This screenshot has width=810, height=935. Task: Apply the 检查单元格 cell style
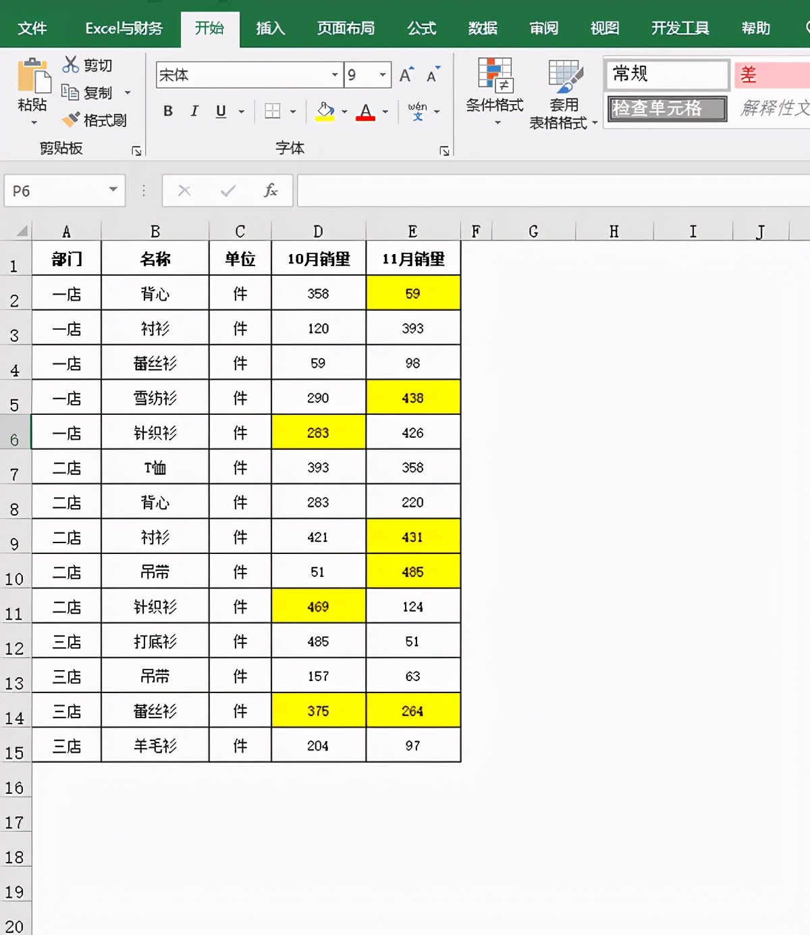coord(666,108)
